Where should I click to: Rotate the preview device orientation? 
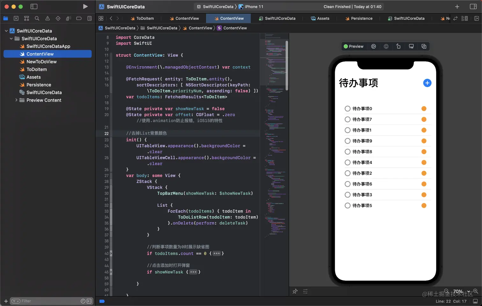(398, 46)
